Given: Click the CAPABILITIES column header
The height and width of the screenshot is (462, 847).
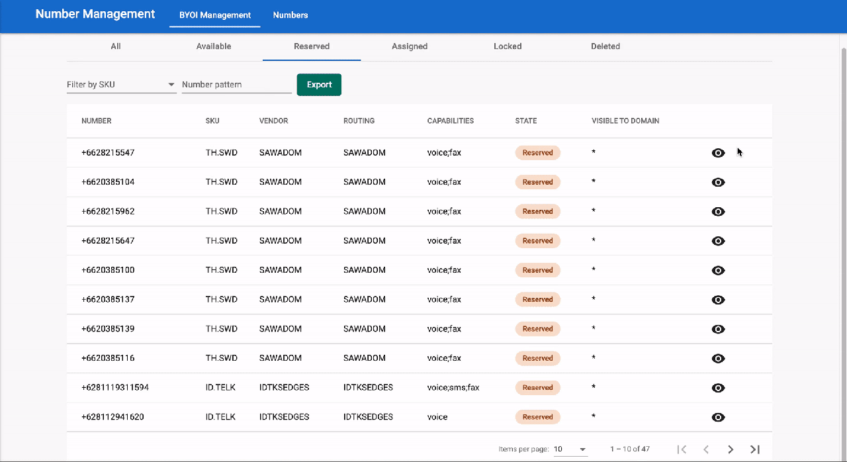Looking at the screenshot, I should point(451,121).
